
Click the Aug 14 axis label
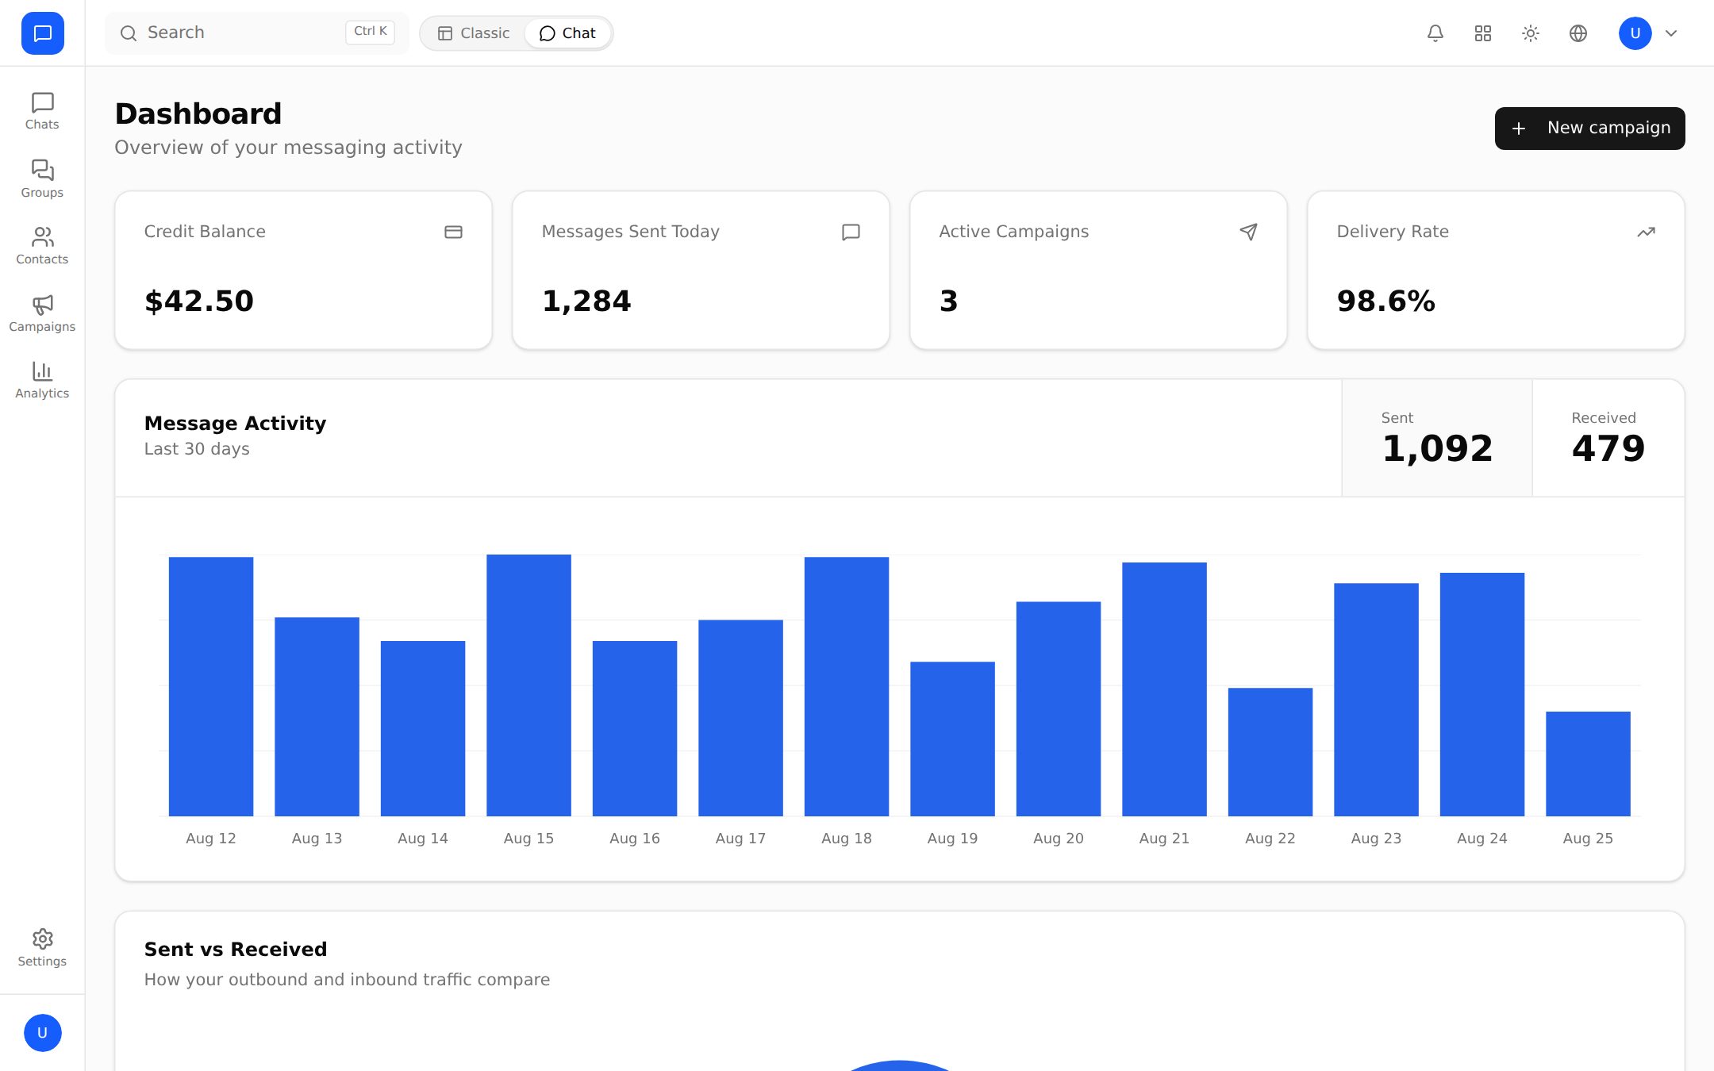point(423,839)
